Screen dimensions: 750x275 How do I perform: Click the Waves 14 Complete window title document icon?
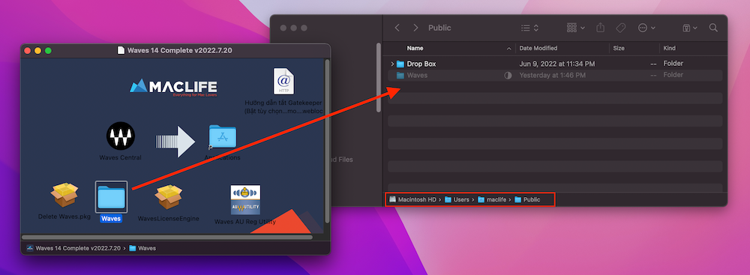pos(121,51)
